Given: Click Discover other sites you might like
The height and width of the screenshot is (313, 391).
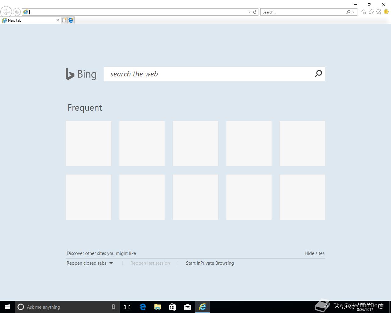Looking at the screenshot, I should pos(101,253).
